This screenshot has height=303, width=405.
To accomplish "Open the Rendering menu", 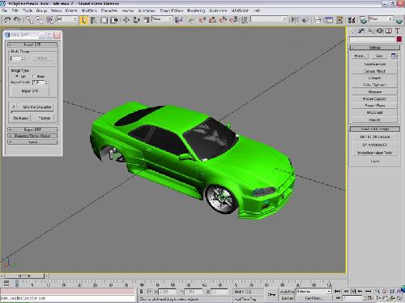I will (196, 11).
